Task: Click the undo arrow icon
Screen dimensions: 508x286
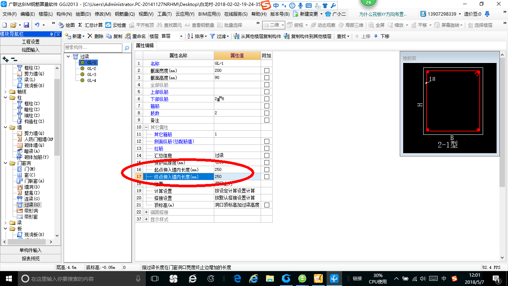Action: coord(37,25)
